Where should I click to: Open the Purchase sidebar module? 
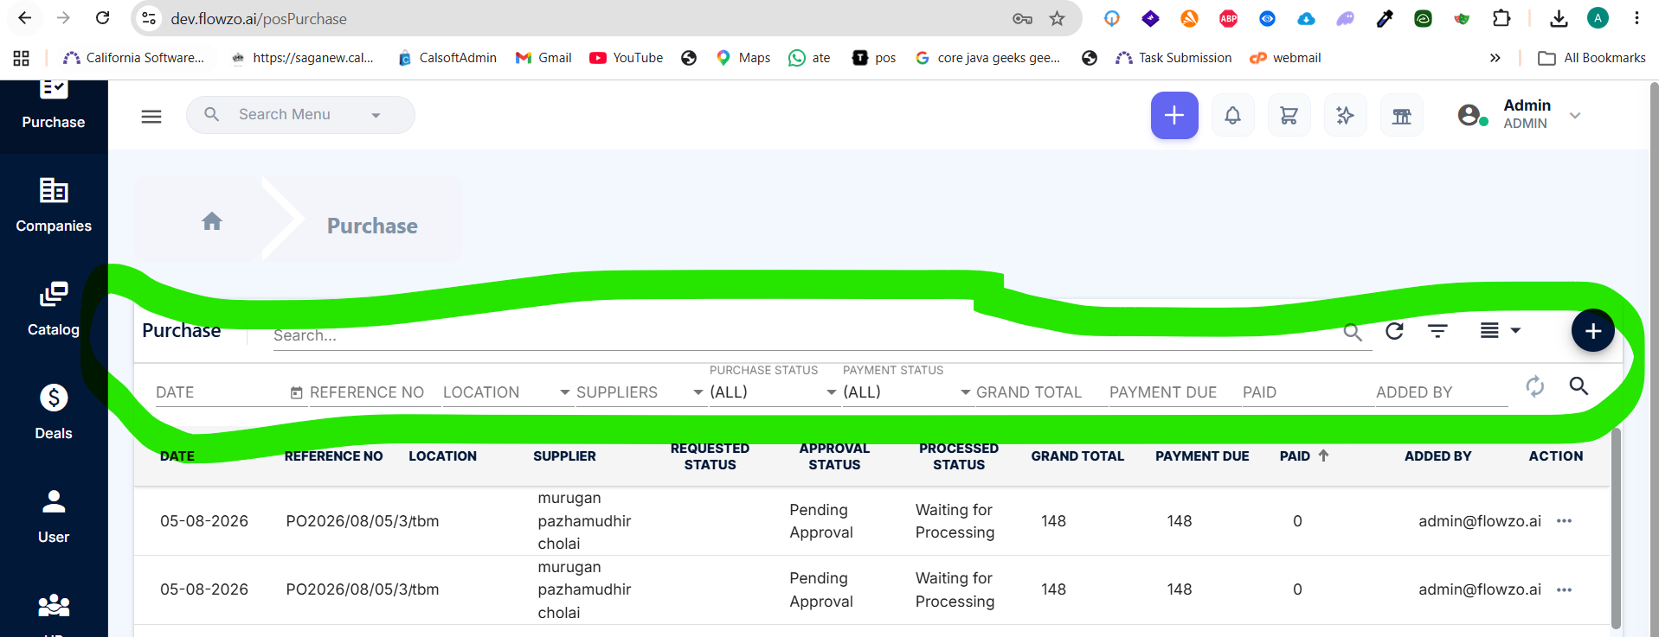pos(54,106)
